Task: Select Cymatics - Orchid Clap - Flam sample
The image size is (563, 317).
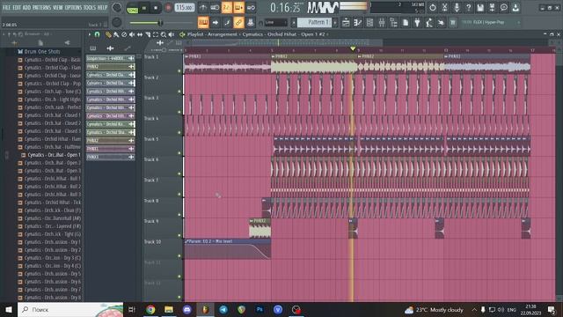Action: click(53, 68)
